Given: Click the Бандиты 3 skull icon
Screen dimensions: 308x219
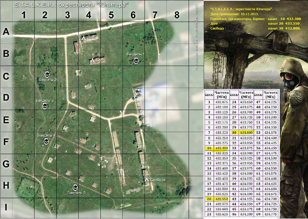Looking at the screenshot, I should [45, 106].
